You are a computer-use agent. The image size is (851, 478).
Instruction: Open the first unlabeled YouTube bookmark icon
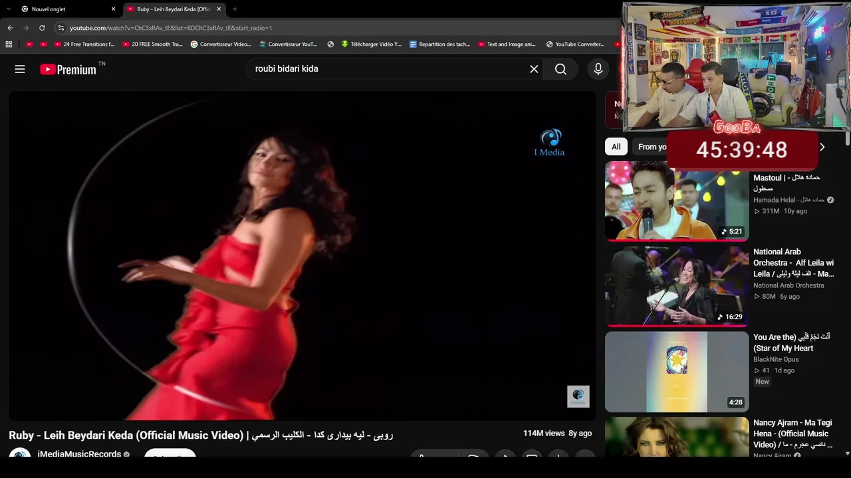[x=29, y=44]
